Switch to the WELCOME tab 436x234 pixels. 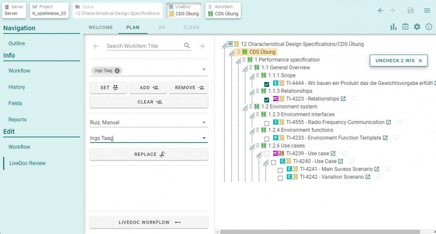tap(101, 27)
